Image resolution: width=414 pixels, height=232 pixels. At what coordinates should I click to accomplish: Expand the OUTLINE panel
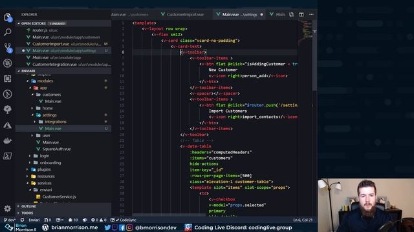pos(63,206)
